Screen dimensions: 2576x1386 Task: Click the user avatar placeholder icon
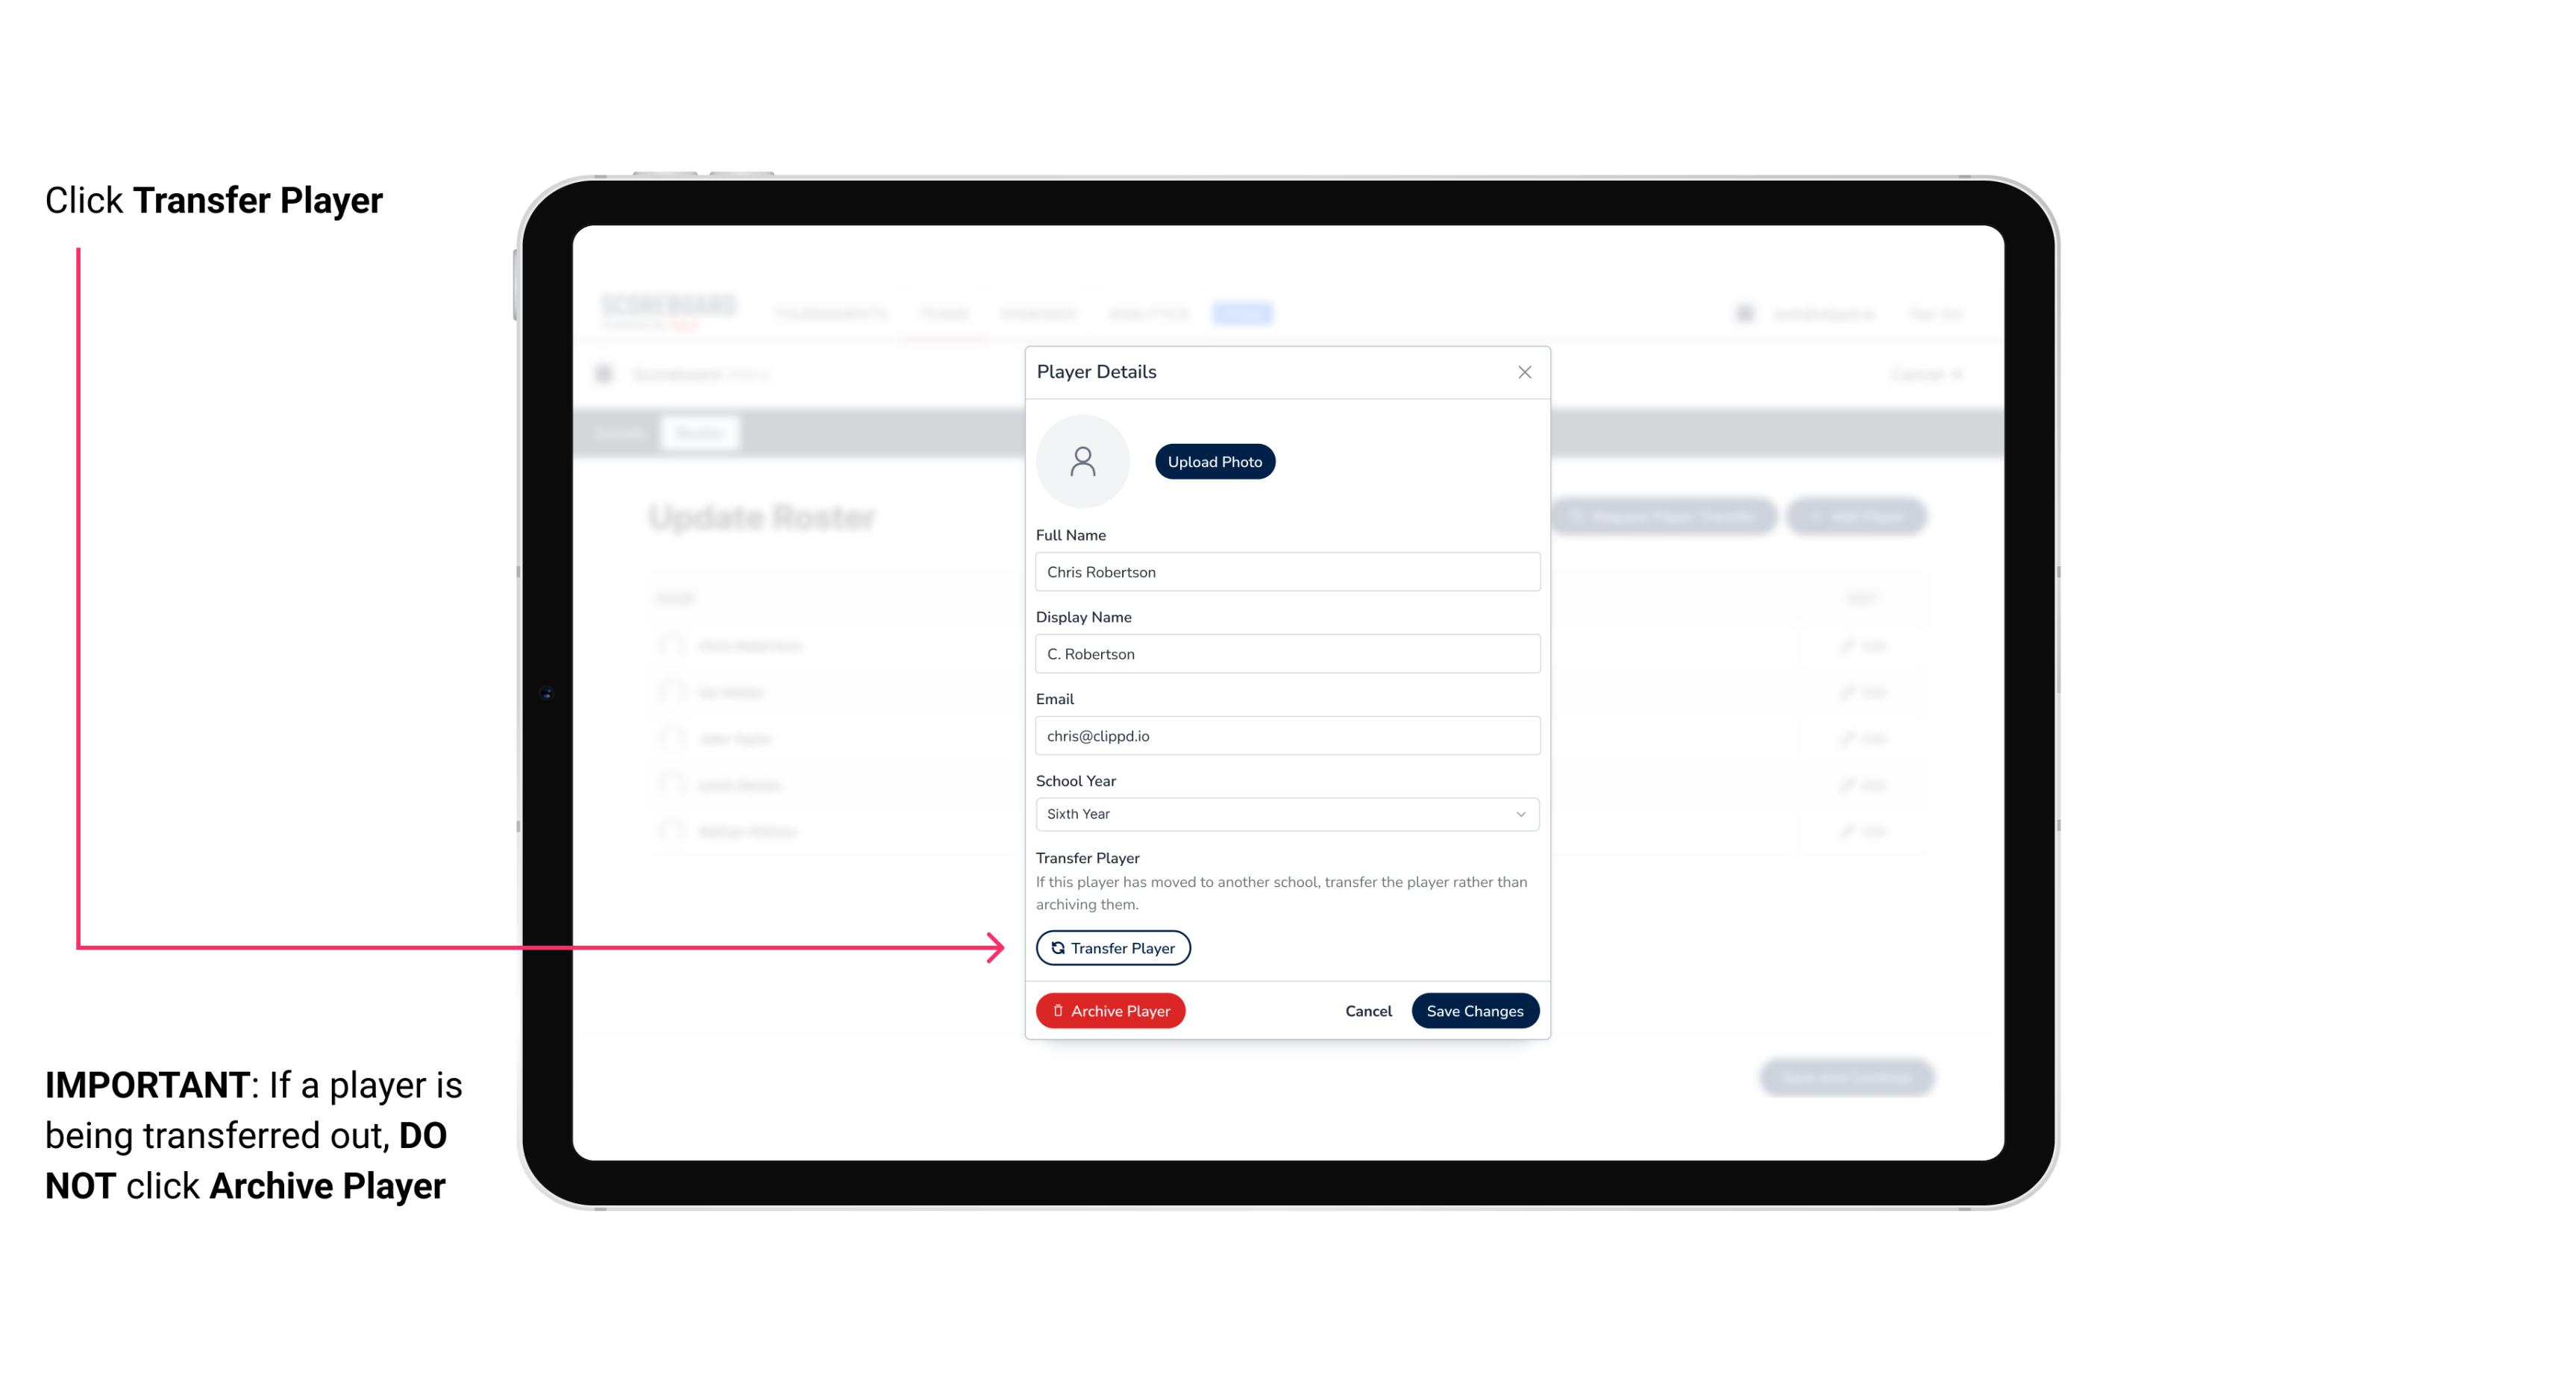pyautogui.click(x=1082, y=460)
